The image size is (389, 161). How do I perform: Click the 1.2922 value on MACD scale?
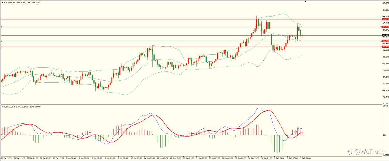386,107
